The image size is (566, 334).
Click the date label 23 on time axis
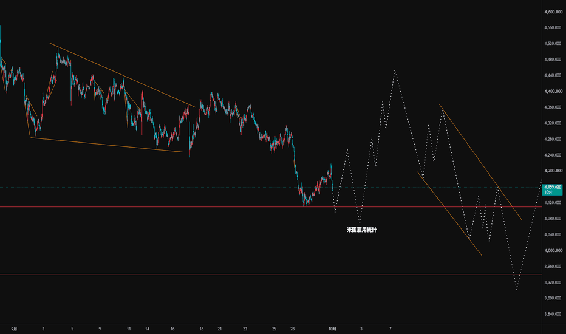(245, 329)
